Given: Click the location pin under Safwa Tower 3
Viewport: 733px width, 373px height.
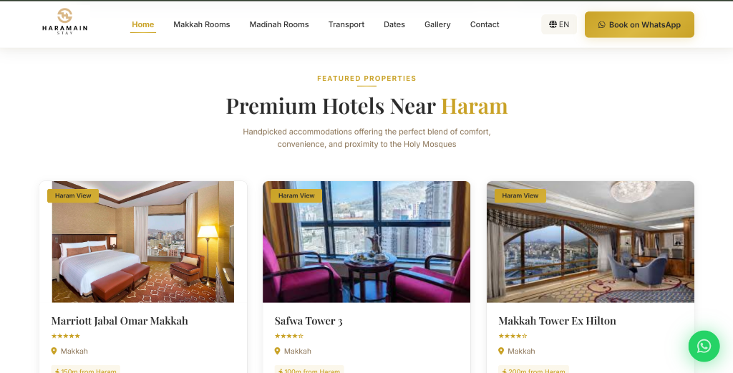Looking at the screenshot, I should [277, 351].
